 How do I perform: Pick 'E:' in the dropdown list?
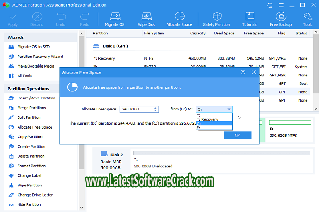click(x=214, y=128)
